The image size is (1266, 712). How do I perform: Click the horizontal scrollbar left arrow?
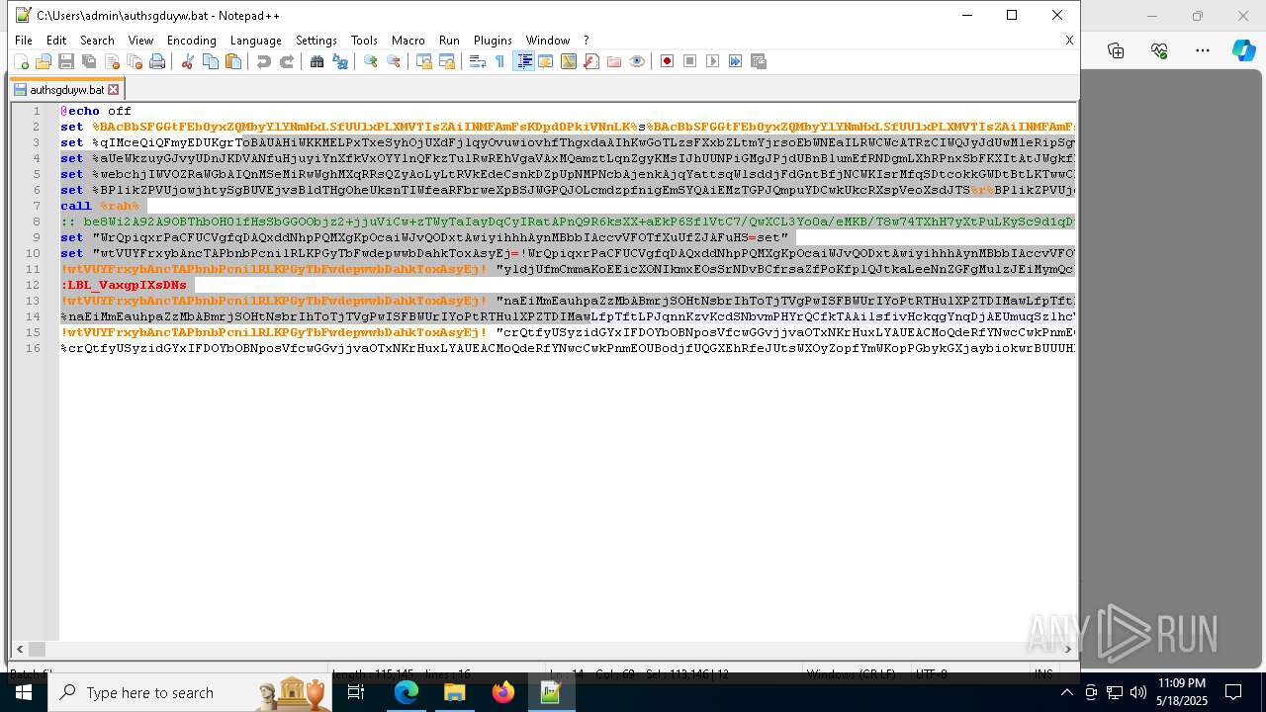pyautogui.click(x=20, y=649)
